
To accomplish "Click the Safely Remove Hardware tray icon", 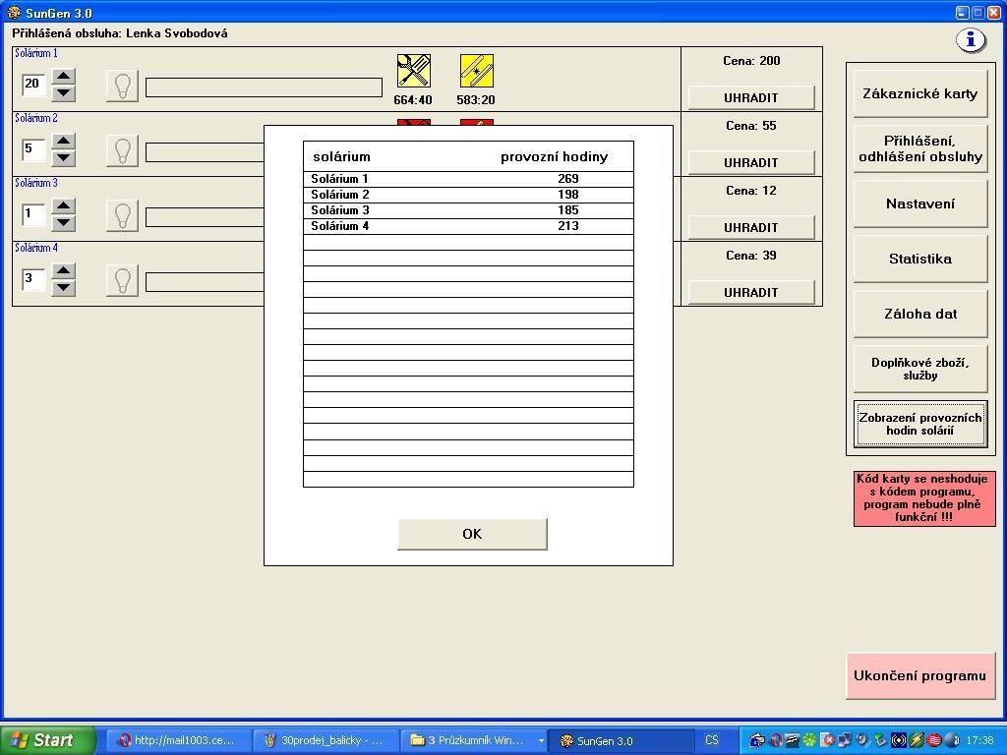I will tap(880, 740).
